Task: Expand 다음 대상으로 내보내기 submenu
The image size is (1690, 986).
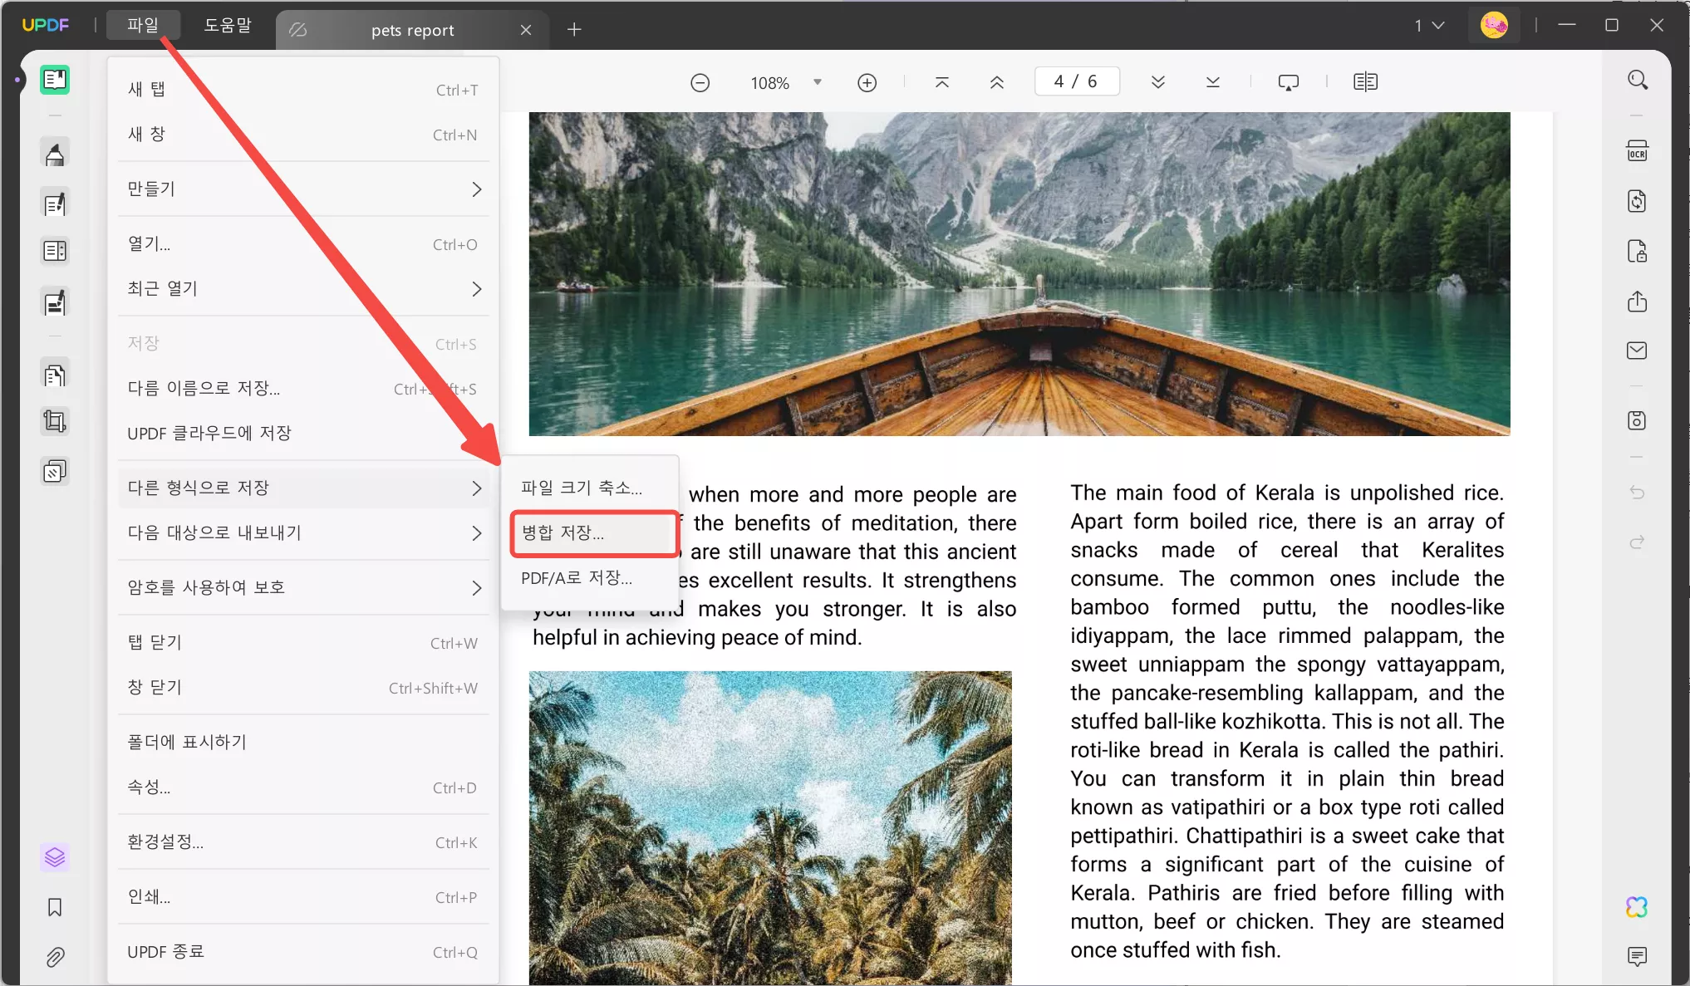Action: pyautogui.click(x=303, y=533)
